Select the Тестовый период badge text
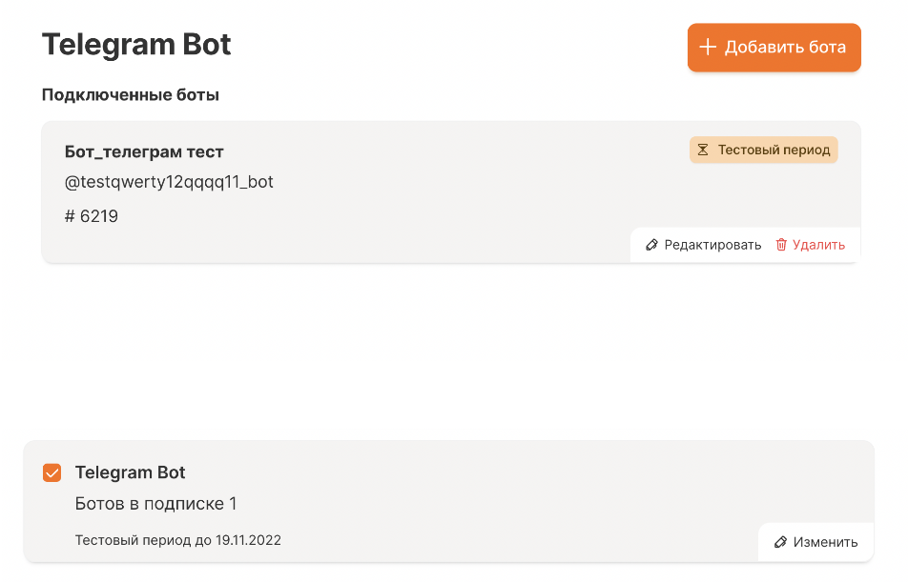Image resolution: width=908 pixels, height=582 pixels. pos(774,151)
